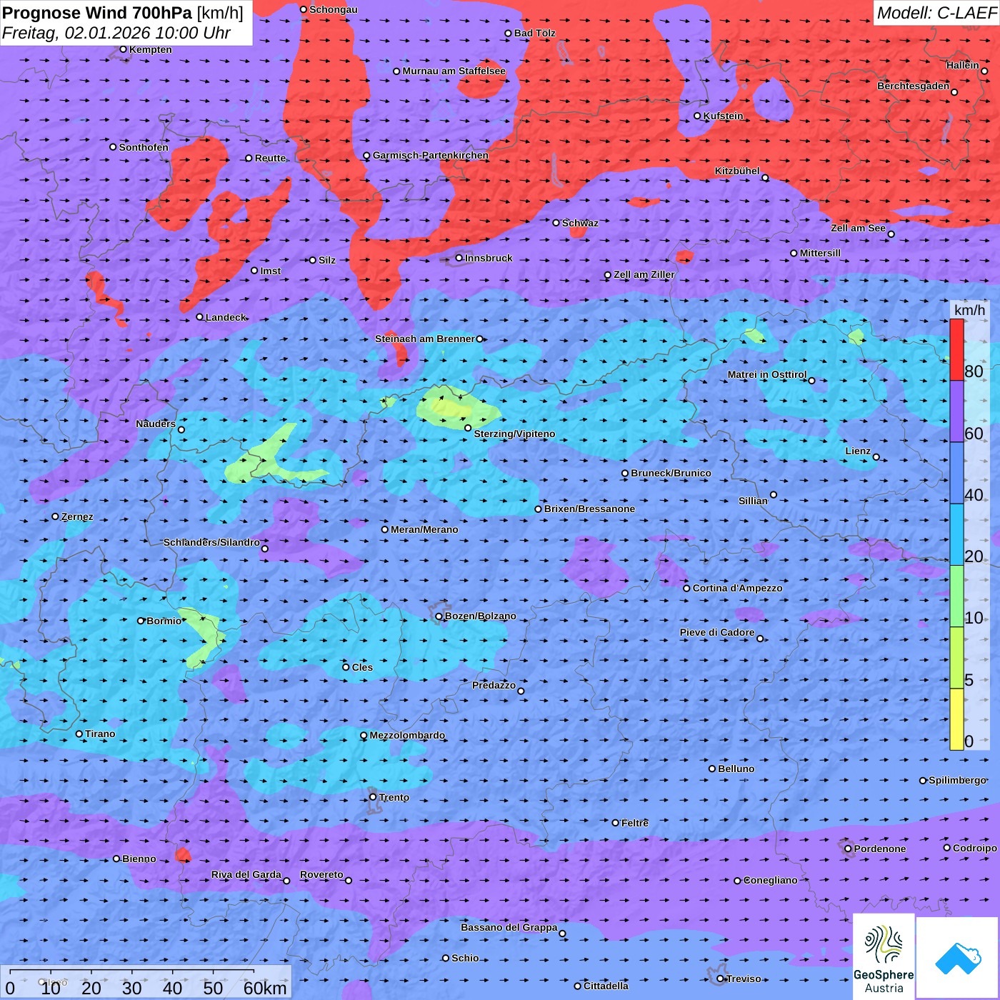
Task: Click the Bassano del Grappa label
Action: click(x=509, y=927)
